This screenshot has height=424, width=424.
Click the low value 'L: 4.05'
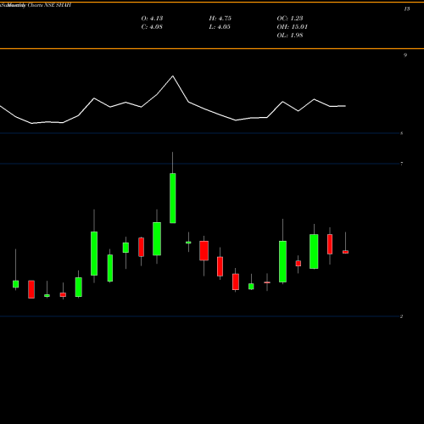tap(220, 27)
